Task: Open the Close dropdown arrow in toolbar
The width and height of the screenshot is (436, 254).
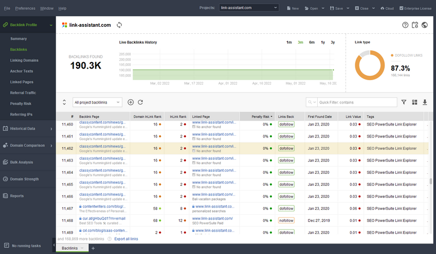Action: pos(373,8)
